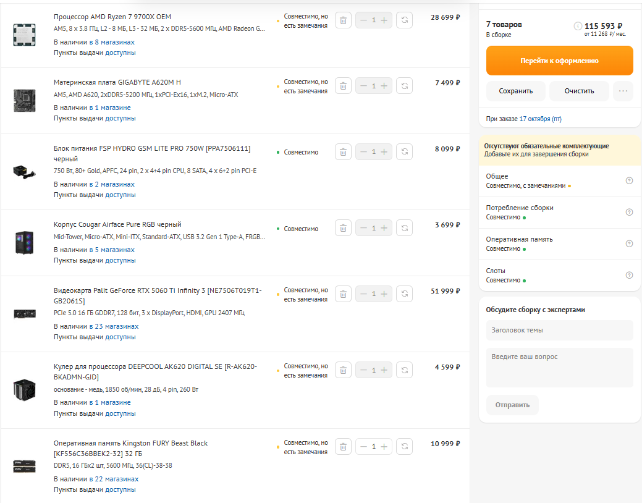Click Перейти к оформлению checkout button
The height and width of the screenshot is (503, 642).
point(560,61)
